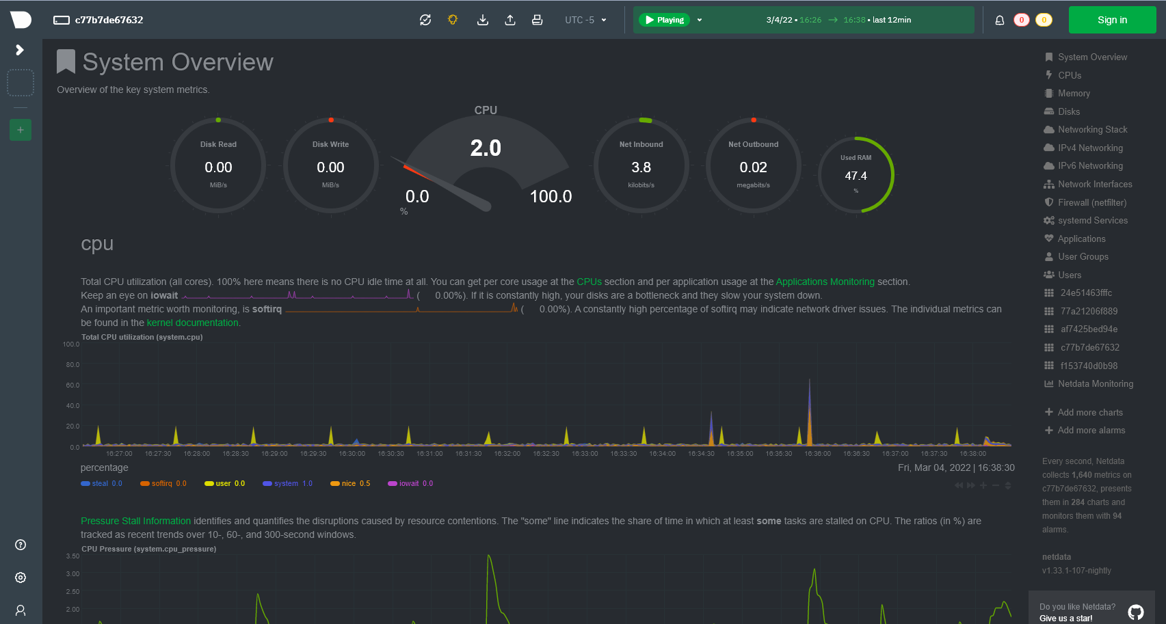Select container c77b7de67632 in the right menu

click(x=1082, y=347)
